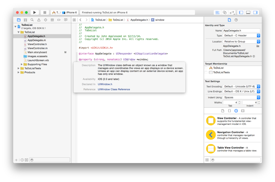Show the Code Snippet library
This screenshot has height=182, width=275.
[229, 111]
